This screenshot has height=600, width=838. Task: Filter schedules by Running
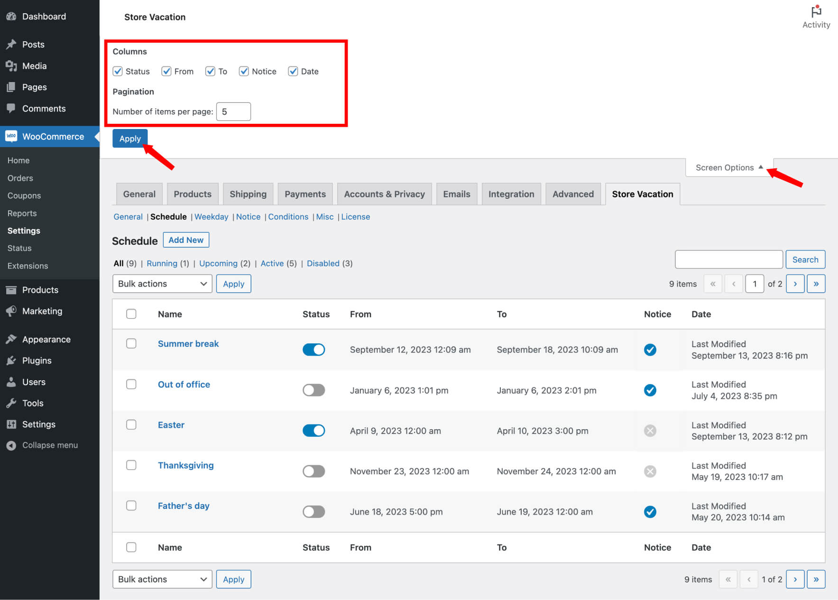(162, 263)
